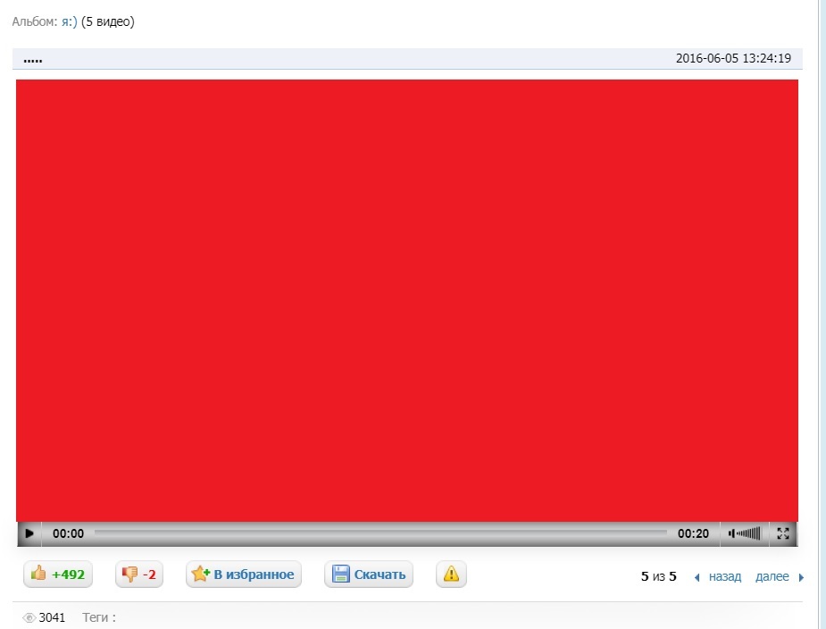The image size is (826, 629).
Task: Download the video via Скачать
Action: (x=369, y=574)
